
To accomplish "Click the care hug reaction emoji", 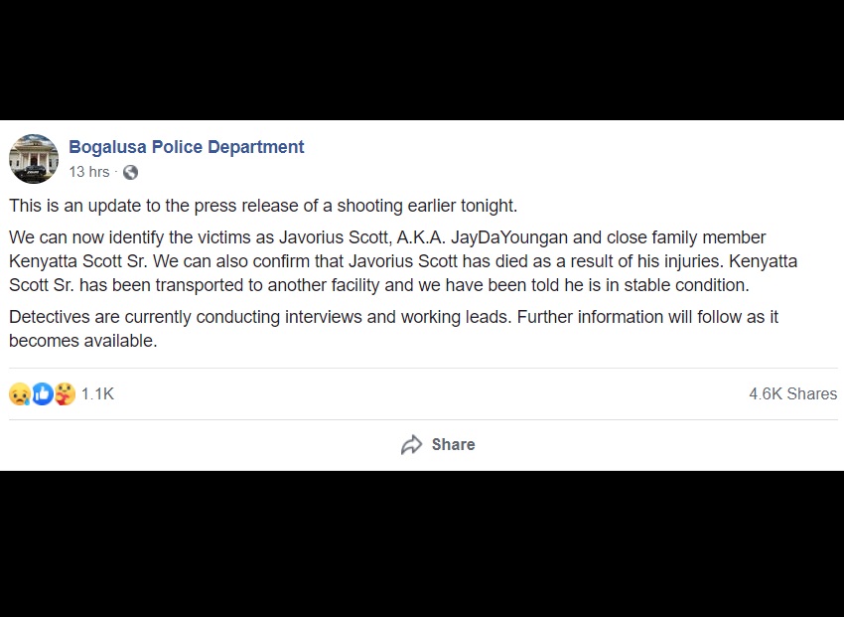I will click(66, 394).
